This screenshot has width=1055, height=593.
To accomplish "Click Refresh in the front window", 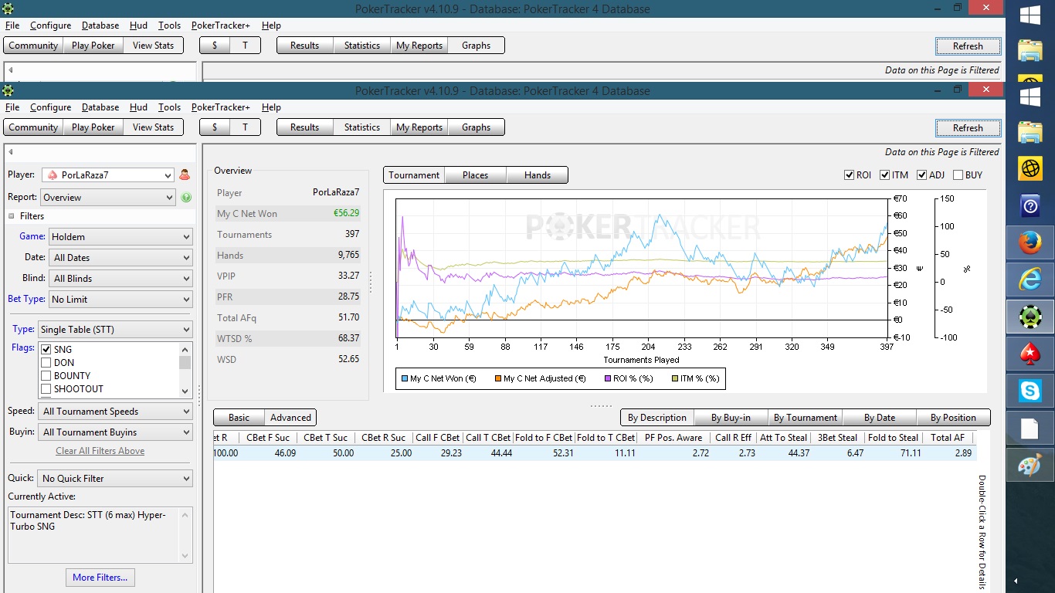I will coord(968,128).
